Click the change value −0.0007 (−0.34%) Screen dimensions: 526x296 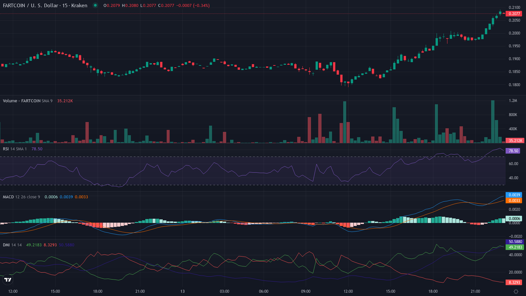[193, 5]
